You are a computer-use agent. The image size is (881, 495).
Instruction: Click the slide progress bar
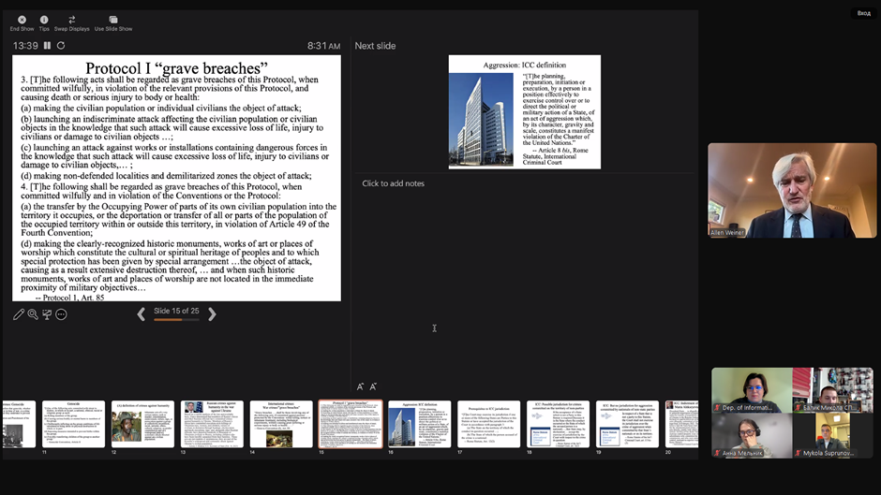(x=176, y=320)
